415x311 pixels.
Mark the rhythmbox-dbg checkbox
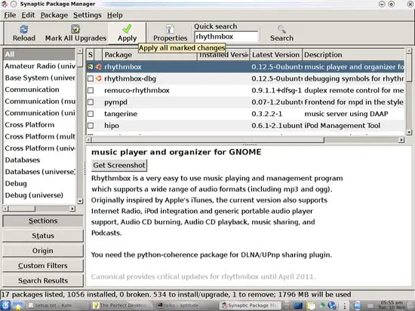(x=91, y=78)
